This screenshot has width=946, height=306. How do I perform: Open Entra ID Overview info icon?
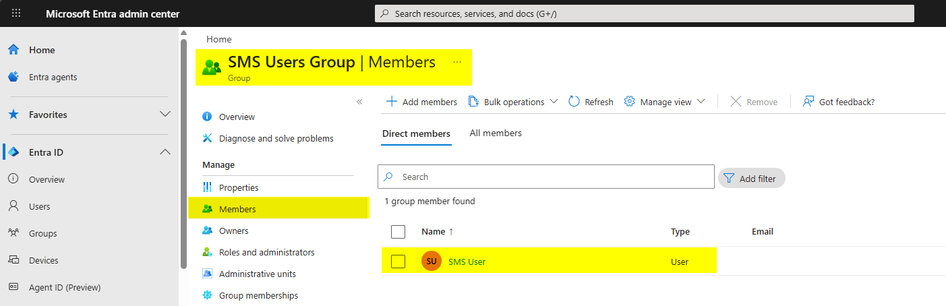point(13,179)
